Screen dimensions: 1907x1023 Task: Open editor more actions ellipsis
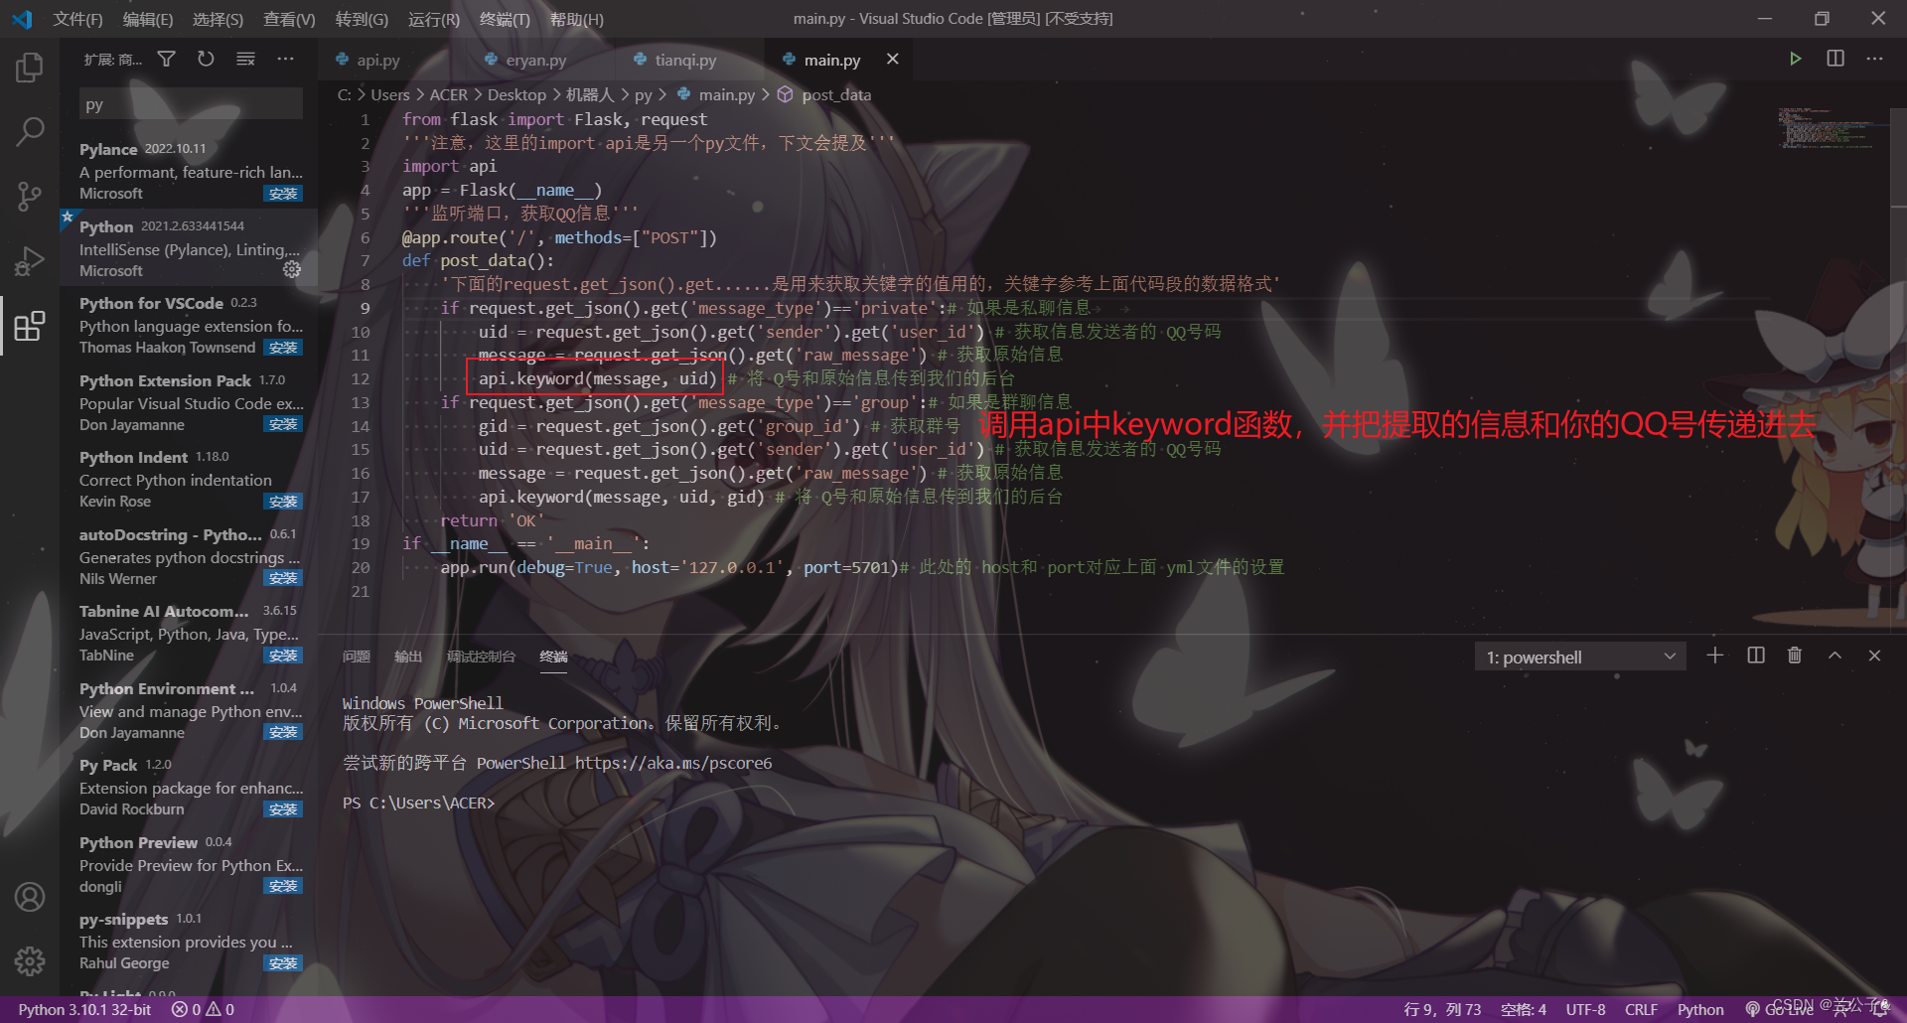tap(1874, 59)
